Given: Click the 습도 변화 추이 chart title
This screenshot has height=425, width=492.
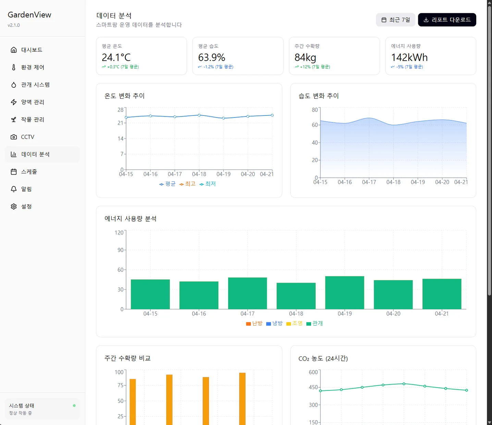Looking at the screenshot, I should click(x=319, y=96).
